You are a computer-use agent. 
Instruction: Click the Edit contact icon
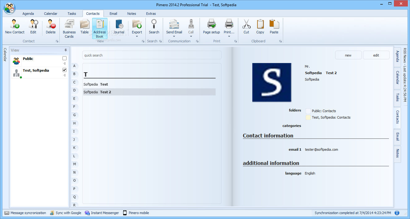coord(33,24)
